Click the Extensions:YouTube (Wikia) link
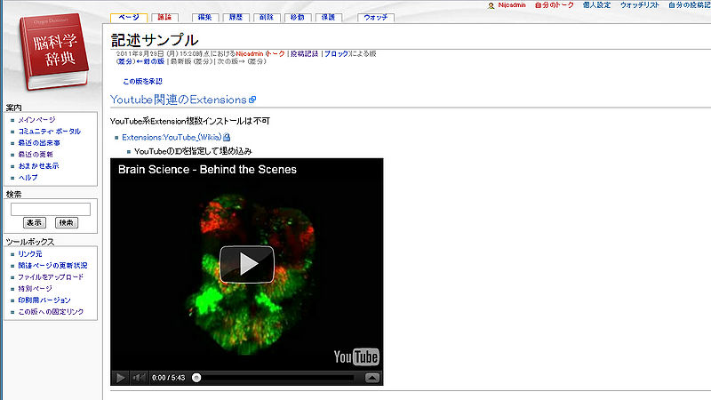711x400 pixels. tap(171, 138)
